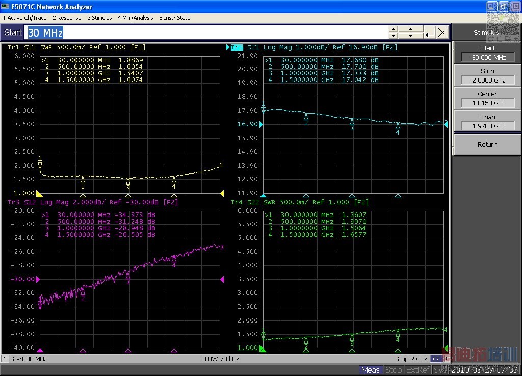Toggle the ExtRef status indicator
Image resolution: width=522 pixels, height=376 pixels.
417,370
